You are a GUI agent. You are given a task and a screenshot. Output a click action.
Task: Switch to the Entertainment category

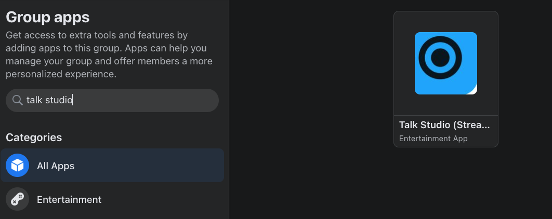69,199
